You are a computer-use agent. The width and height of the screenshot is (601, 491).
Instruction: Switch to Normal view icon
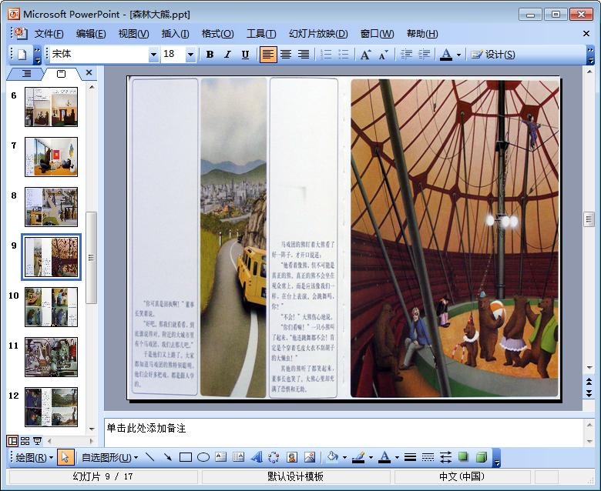point(12,441)
